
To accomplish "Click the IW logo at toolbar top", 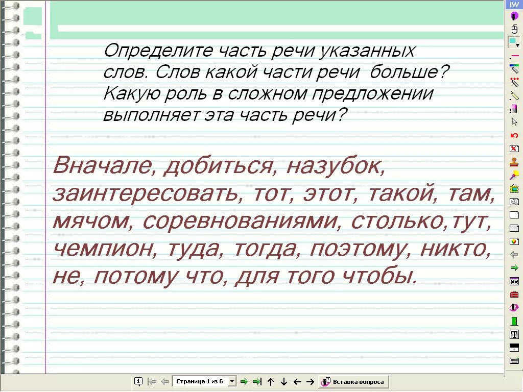I will (x=514, y=5).
